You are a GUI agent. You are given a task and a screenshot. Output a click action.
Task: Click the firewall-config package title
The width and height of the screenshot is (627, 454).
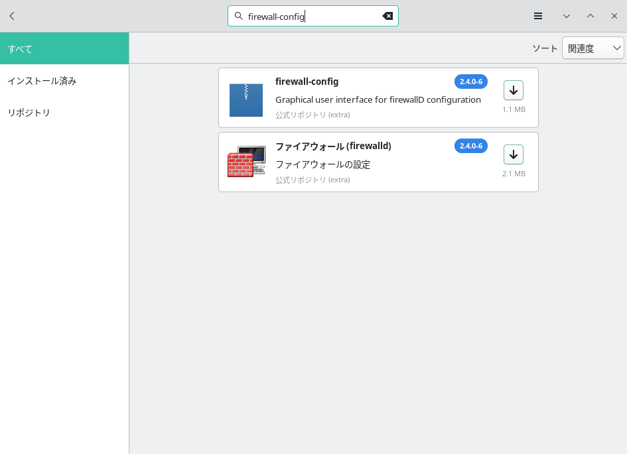tap(307, 82)
